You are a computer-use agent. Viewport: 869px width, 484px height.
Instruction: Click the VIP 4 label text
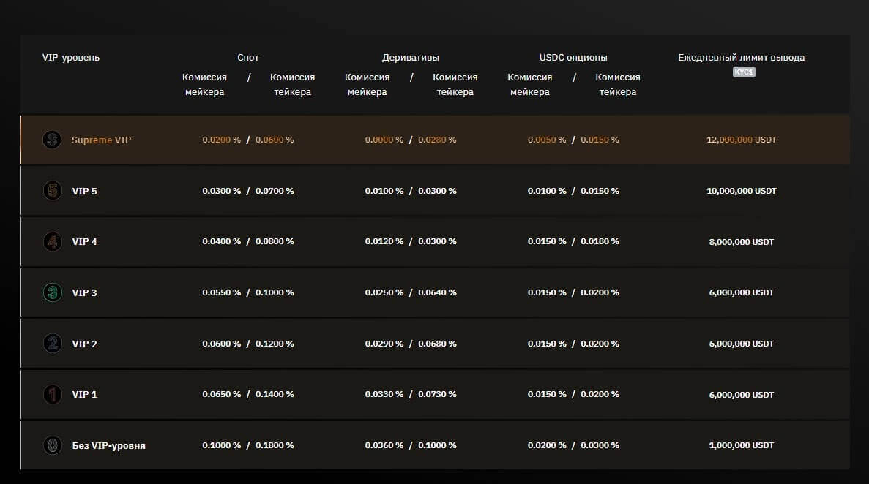[84, 241]
